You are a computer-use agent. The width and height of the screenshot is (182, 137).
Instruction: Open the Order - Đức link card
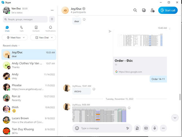(140, 66)
